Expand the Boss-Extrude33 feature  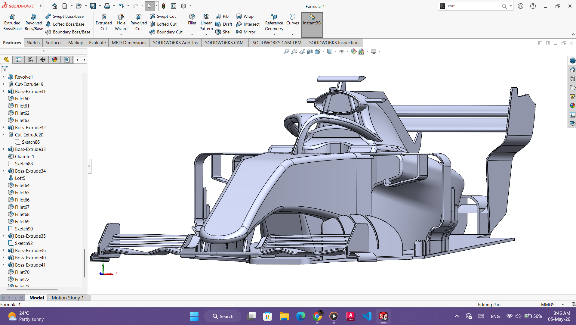pos(4,149)
